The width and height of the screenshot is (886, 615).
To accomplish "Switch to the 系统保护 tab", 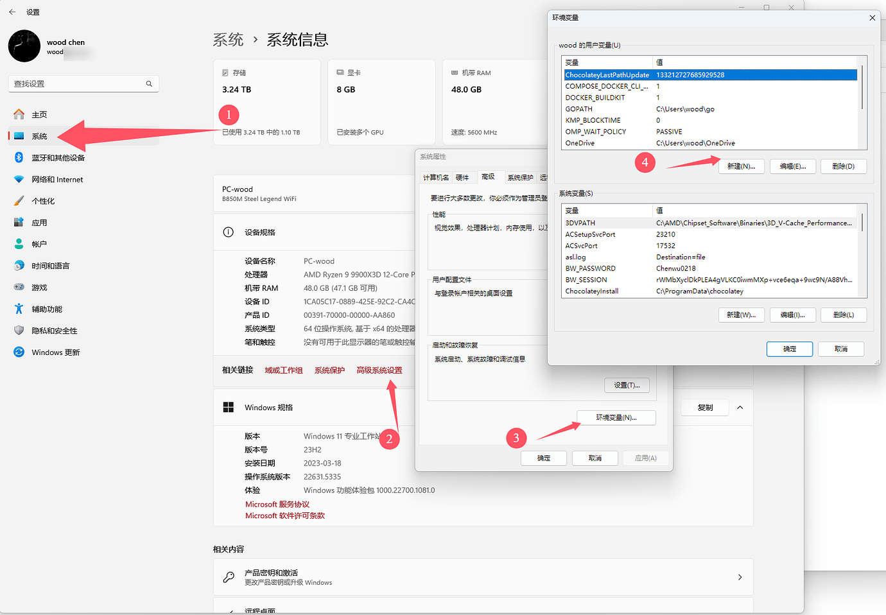I will [x=519, y=177].
